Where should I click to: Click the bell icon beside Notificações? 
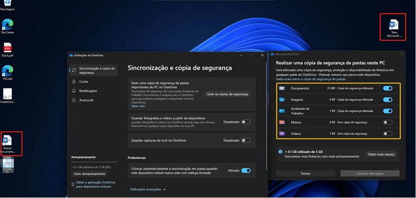point(74,91)
